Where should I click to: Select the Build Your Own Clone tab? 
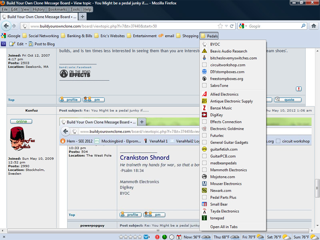coord(39,17)
